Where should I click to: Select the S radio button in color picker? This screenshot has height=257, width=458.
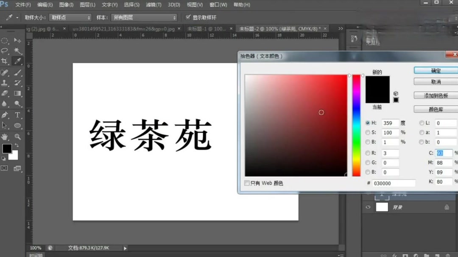pyautogui.click(x=368, y=132)
